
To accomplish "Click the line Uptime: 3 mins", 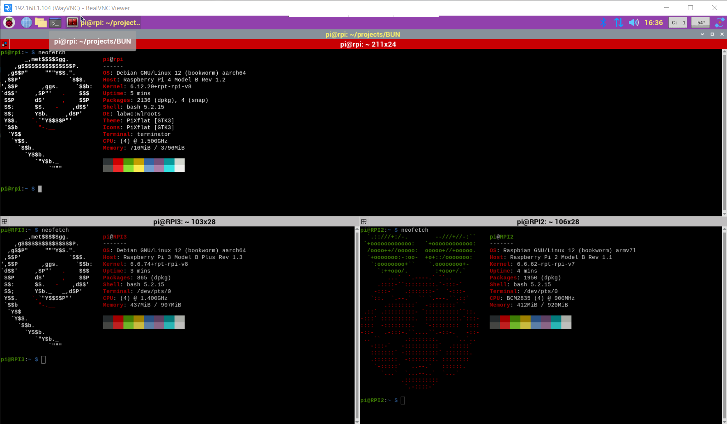I will 127,271.
